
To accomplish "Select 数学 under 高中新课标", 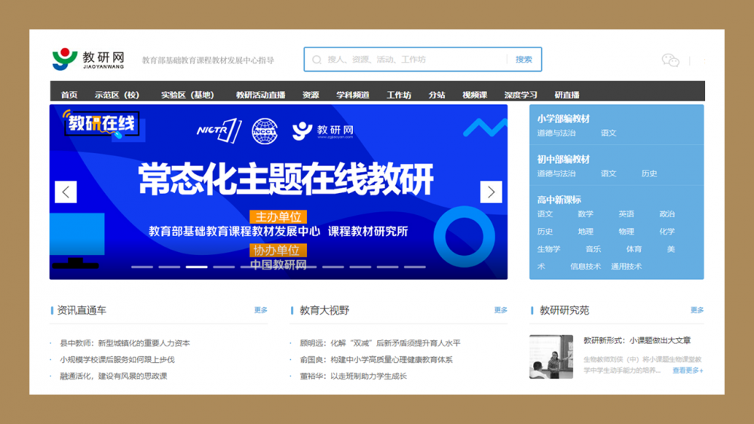I will pyautogui.click(x=585, y=214).
